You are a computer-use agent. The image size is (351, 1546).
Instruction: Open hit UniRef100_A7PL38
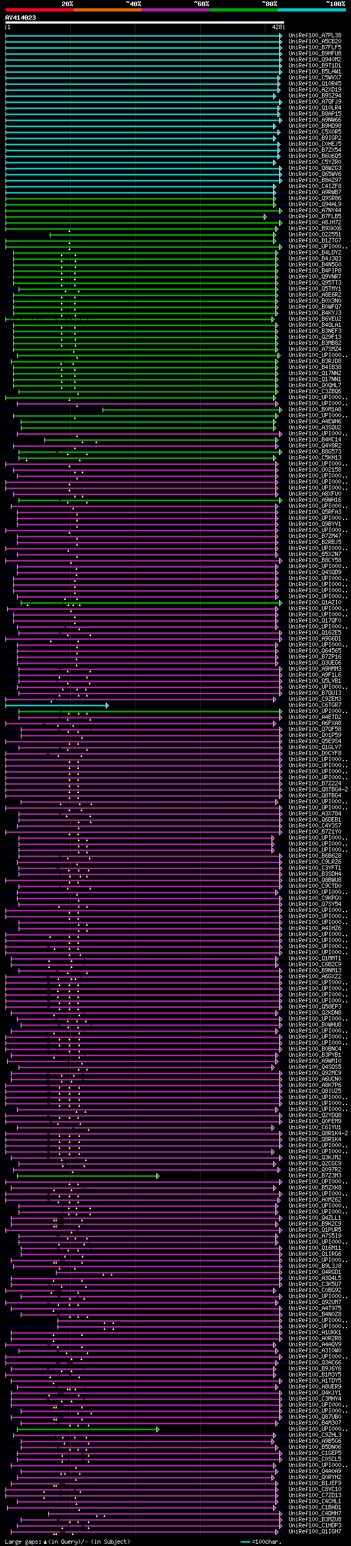[x=315, y=36]
